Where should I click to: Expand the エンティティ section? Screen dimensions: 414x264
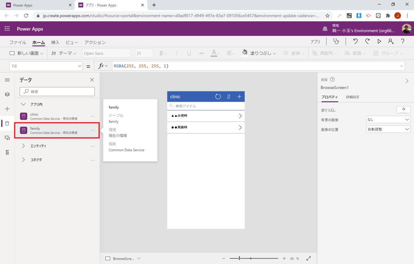tap(23, 146)
